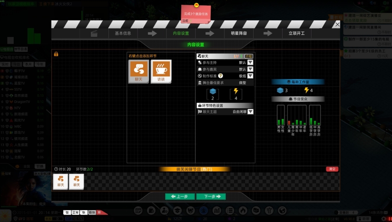Click the 介绍 intro button beside 聊天
Image resolution: width=392 pixels, height=222 pixels.
[249, 56]
